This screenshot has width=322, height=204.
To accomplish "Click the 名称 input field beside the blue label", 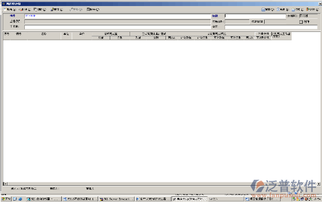I will pyautogui.click(x=255, y=16).
